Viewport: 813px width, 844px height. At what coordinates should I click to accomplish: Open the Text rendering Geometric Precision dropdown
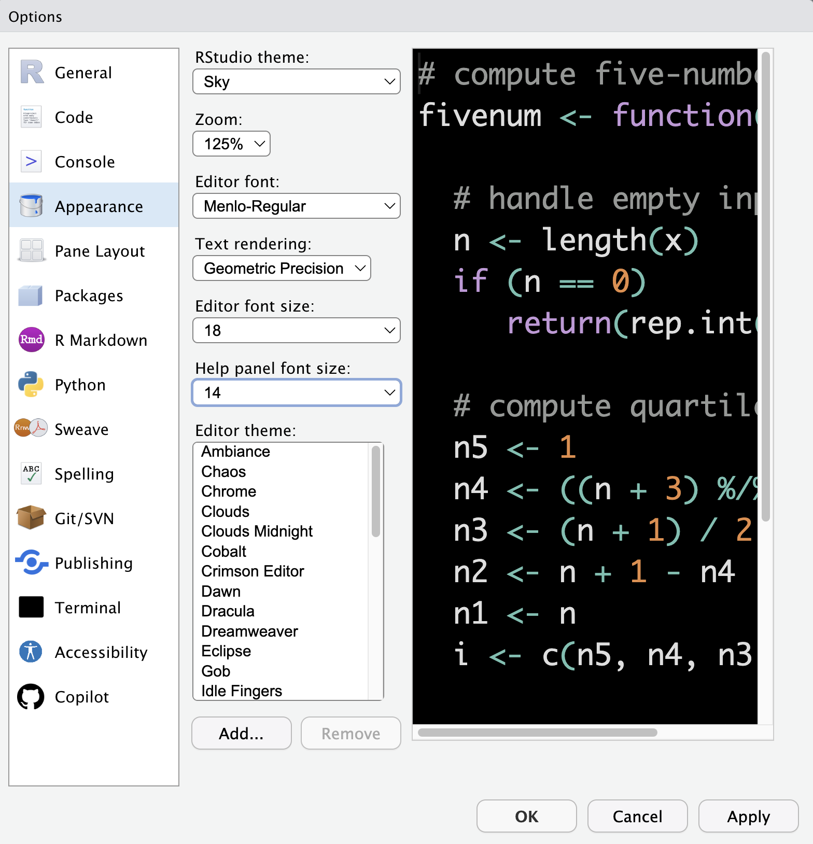pyautogui.click(x=282, y=268)
